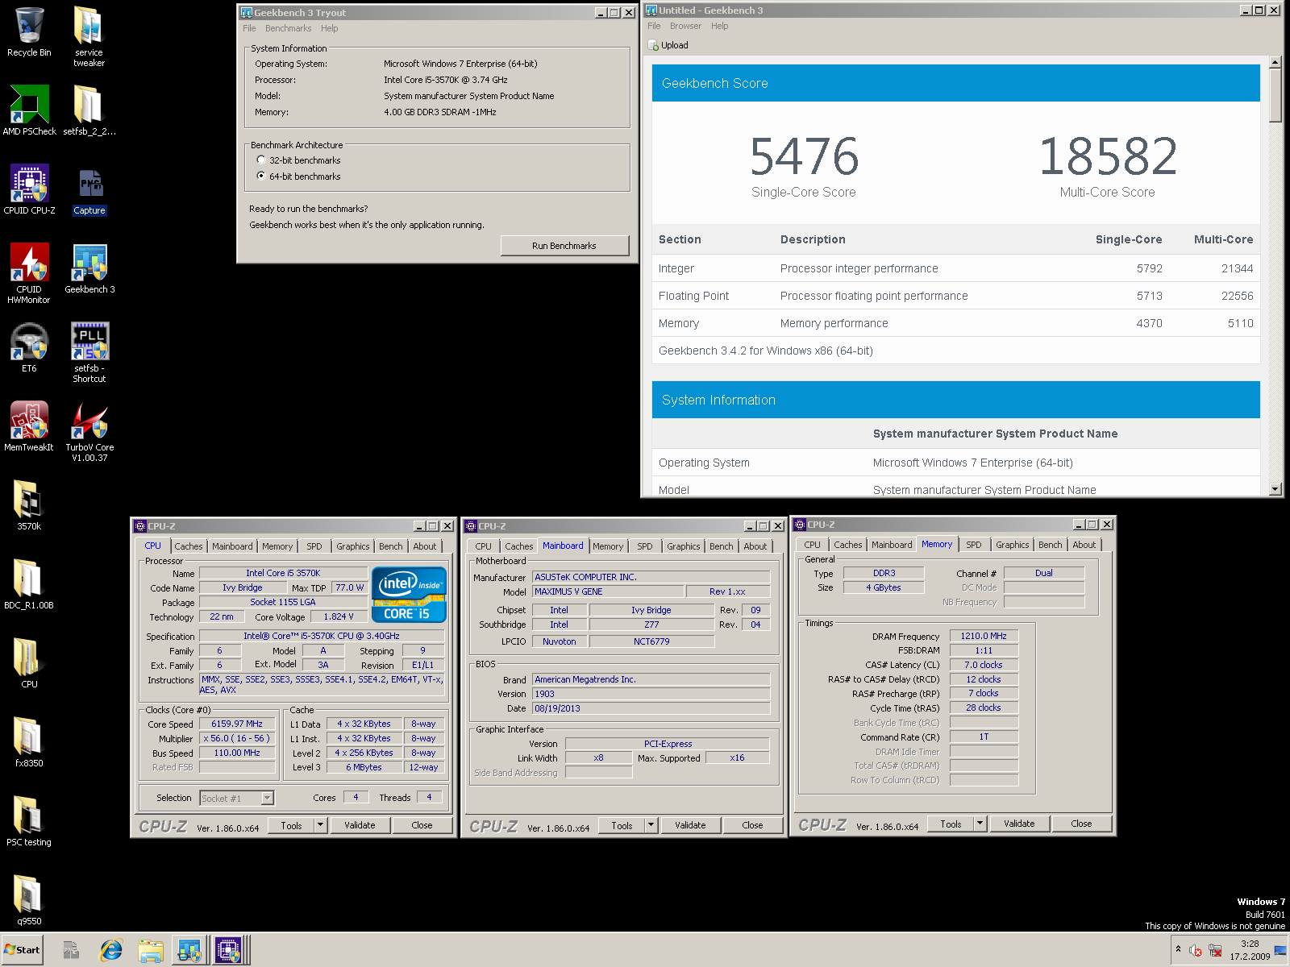Viewport: 1290px width, 967px height.
Task: Click Close in Memory CPU-Z window
Action: (x=1081, y=824)
